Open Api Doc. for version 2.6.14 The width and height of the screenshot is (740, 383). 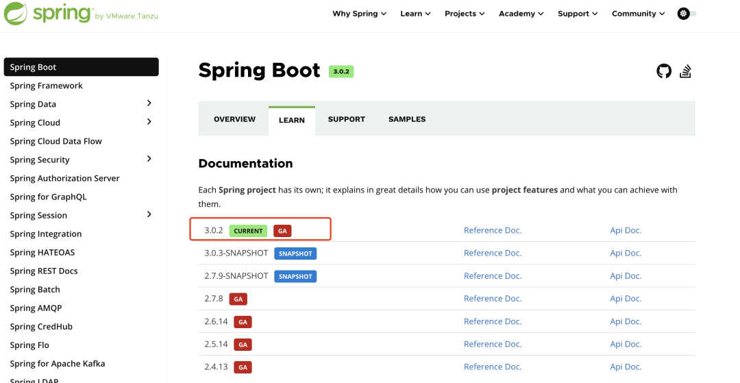point(626,321)
